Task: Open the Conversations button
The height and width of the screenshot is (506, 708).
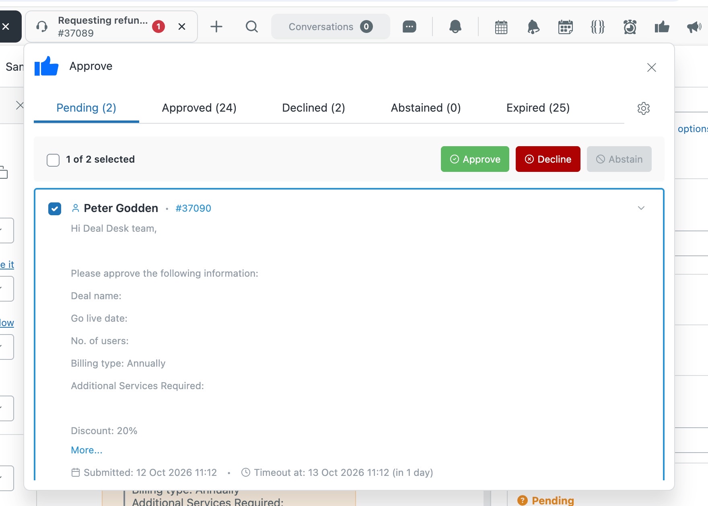Action: 330,27
